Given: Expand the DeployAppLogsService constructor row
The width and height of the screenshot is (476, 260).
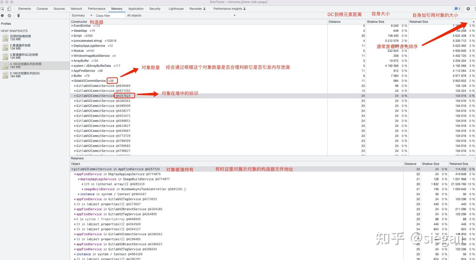Looking at the screenshot, I should click(x=72, y=46).
